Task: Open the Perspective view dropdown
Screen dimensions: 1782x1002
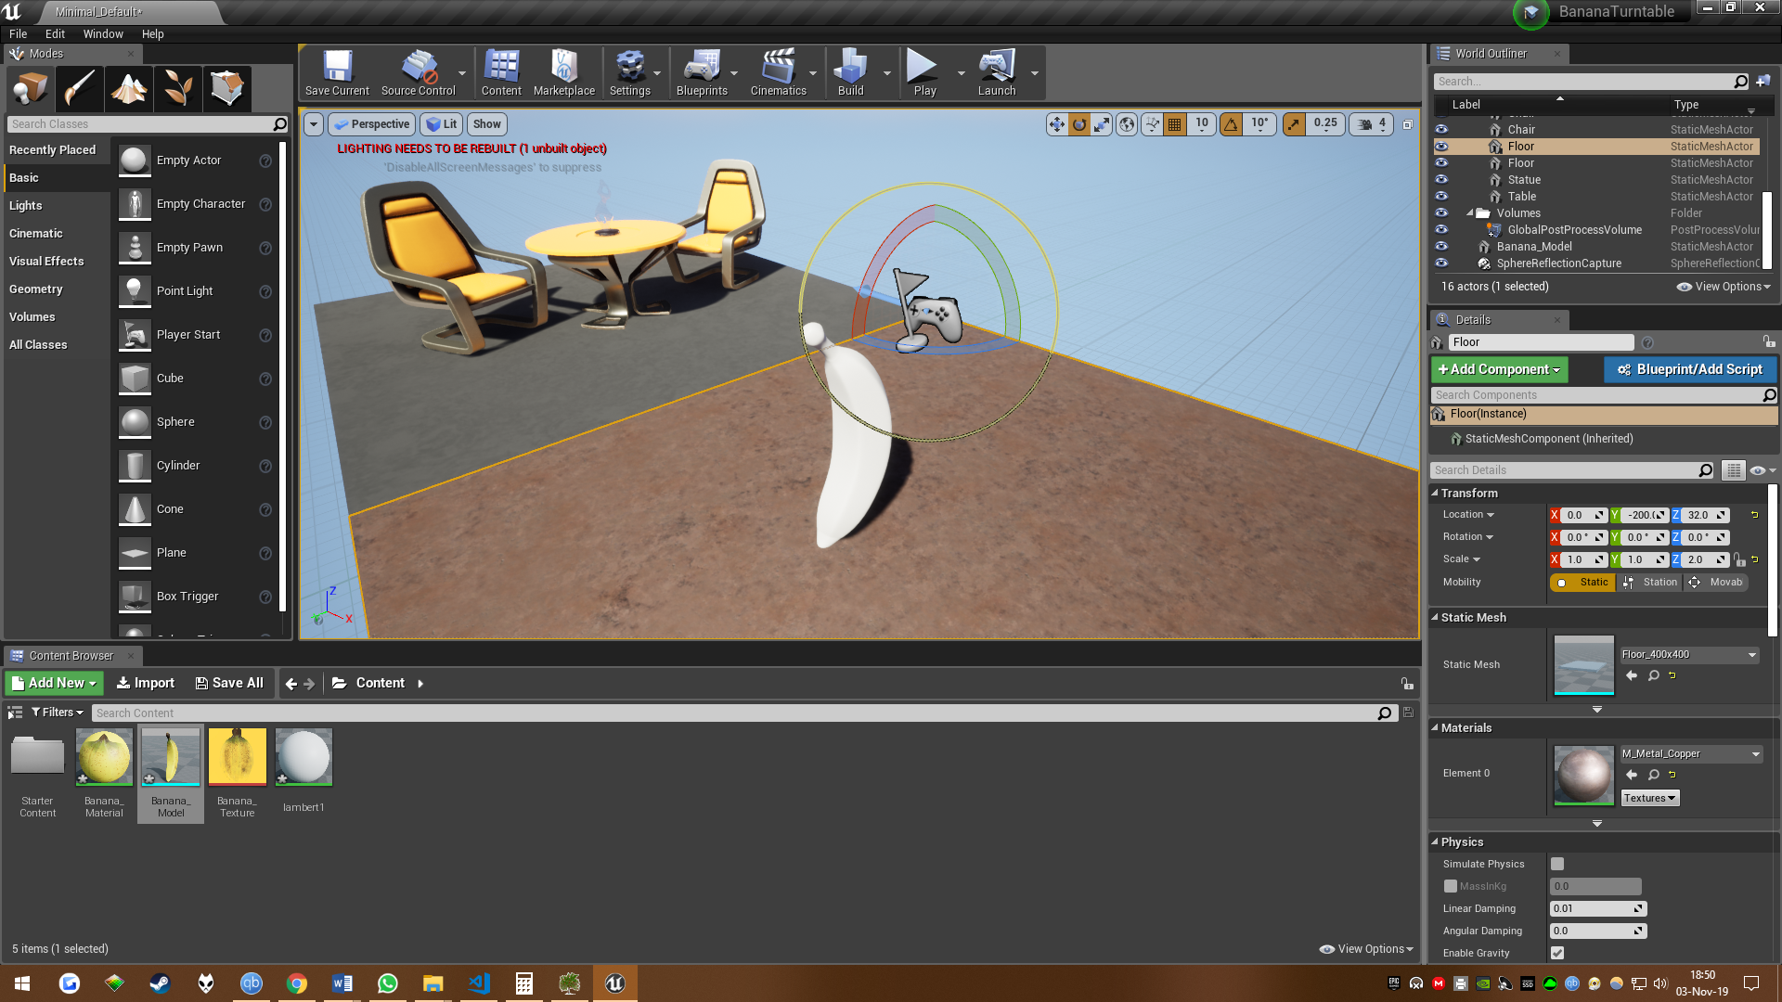Action: tap(372, 124)
